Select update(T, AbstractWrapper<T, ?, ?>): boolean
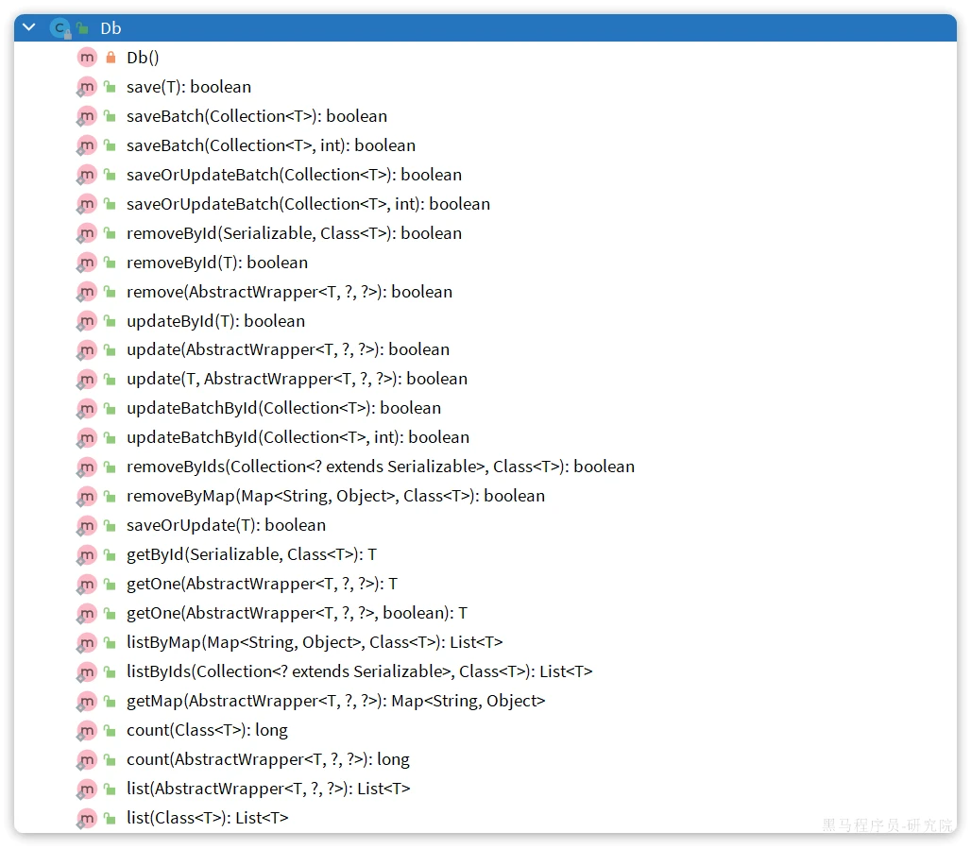The height and width of the screenshot is (849, 971). (297, 379)
